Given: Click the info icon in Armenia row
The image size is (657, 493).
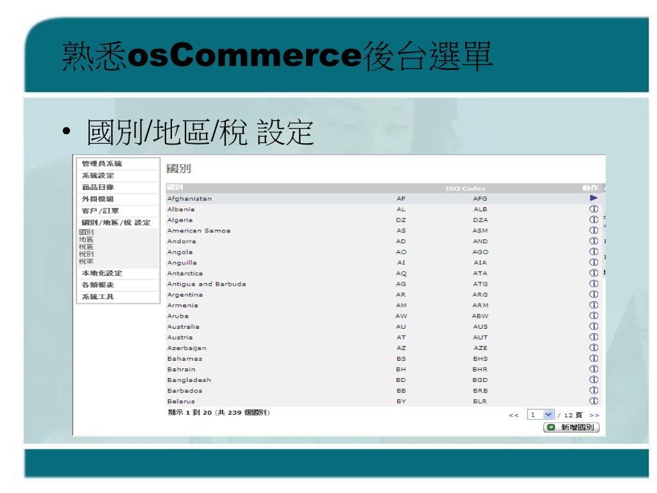Looking at the screenshot, I should click(593, 305).
